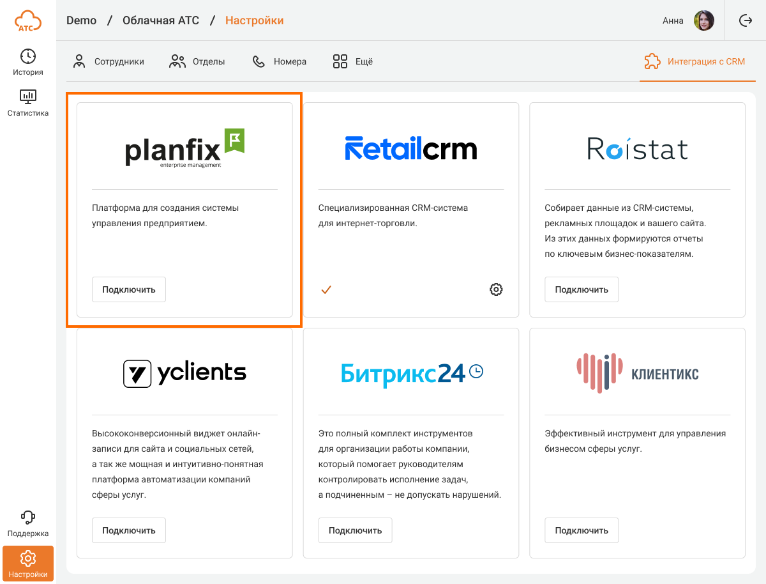Screen dimensions: 766x584
Task: Click Anna's profile avatar
Action: point(703,20)
